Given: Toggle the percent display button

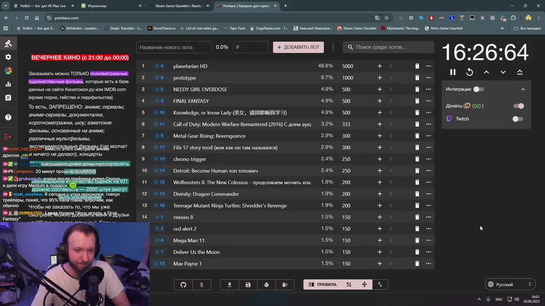Looking at the screenshot, I should 349,285.
